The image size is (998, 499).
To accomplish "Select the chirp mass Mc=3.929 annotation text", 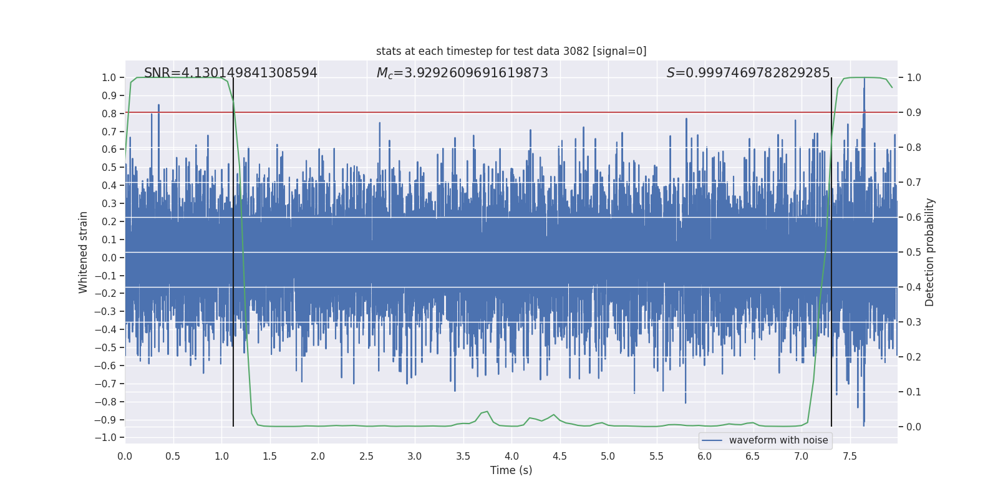I will (x=462, y=73).
